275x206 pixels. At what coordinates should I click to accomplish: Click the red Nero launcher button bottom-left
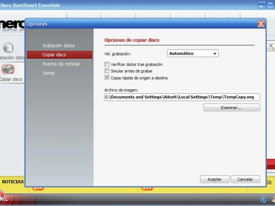click(x=2, y=196)
